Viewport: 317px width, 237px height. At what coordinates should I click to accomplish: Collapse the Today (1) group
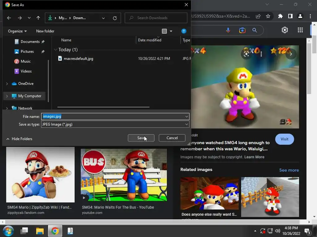point(56,50)
